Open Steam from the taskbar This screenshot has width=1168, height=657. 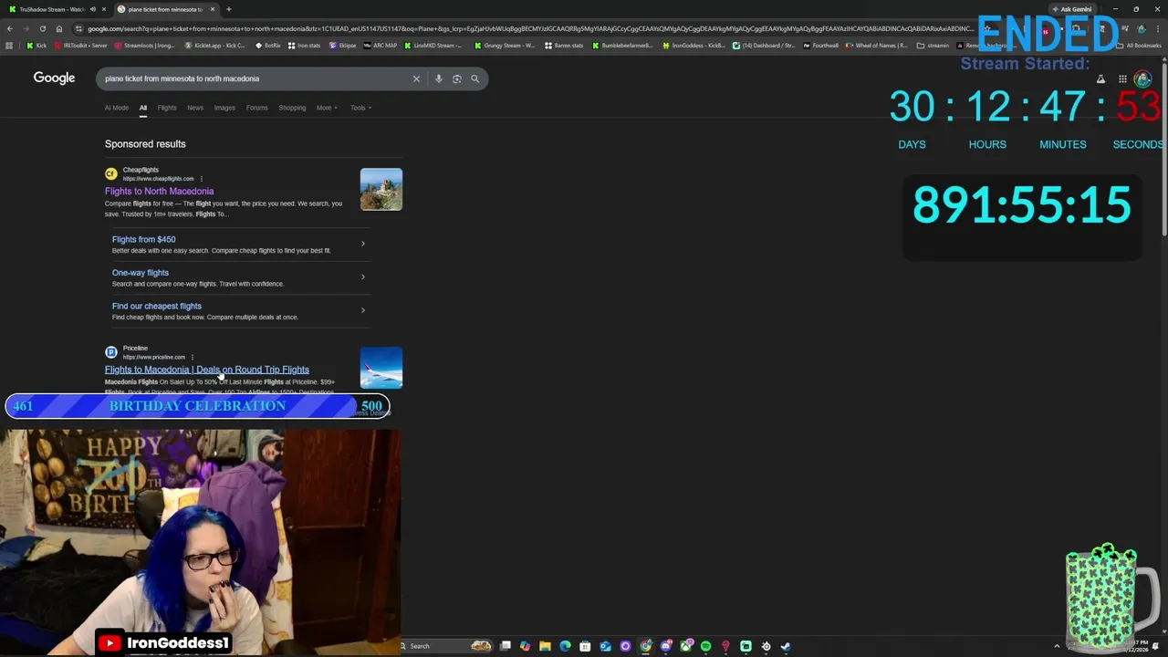point(786,646)
